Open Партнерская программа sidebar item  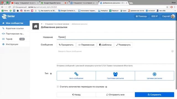pos(15,34)
